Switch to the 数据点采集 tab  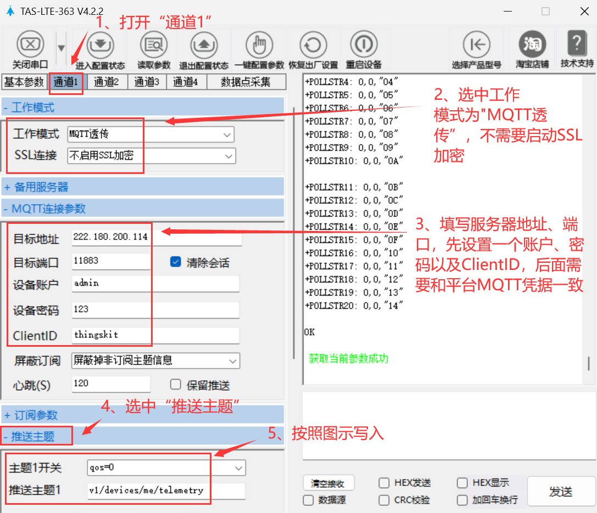tap(246, 82)
